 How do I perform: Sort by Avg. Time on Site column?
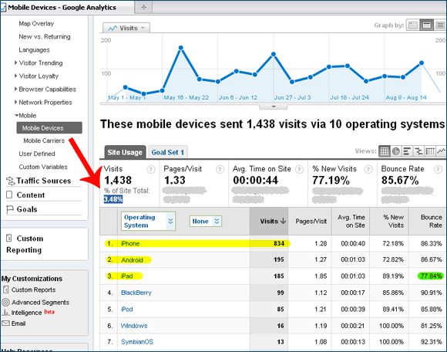point(351,222)
